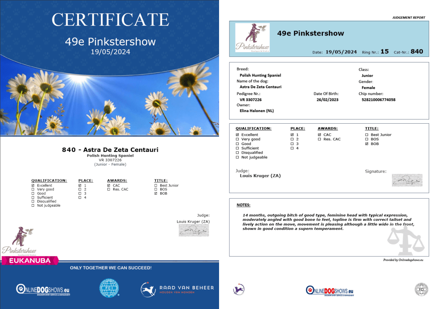The height and width of the screenshot is (309, 439).
Task: Click the Provided by Onlinedogshows.eu text
Action: click(403, 260)
